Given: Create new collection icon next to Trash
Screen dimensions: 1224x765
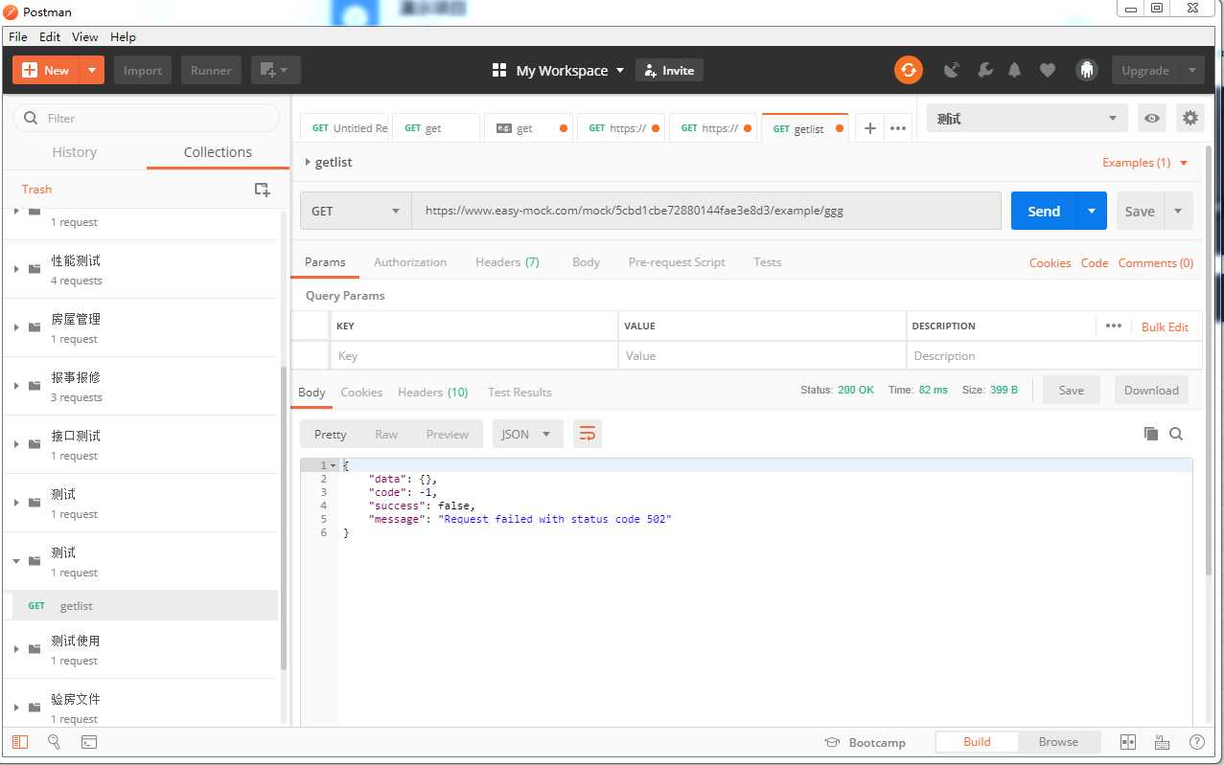Looking at the screenshot, I should coord(262,190).
